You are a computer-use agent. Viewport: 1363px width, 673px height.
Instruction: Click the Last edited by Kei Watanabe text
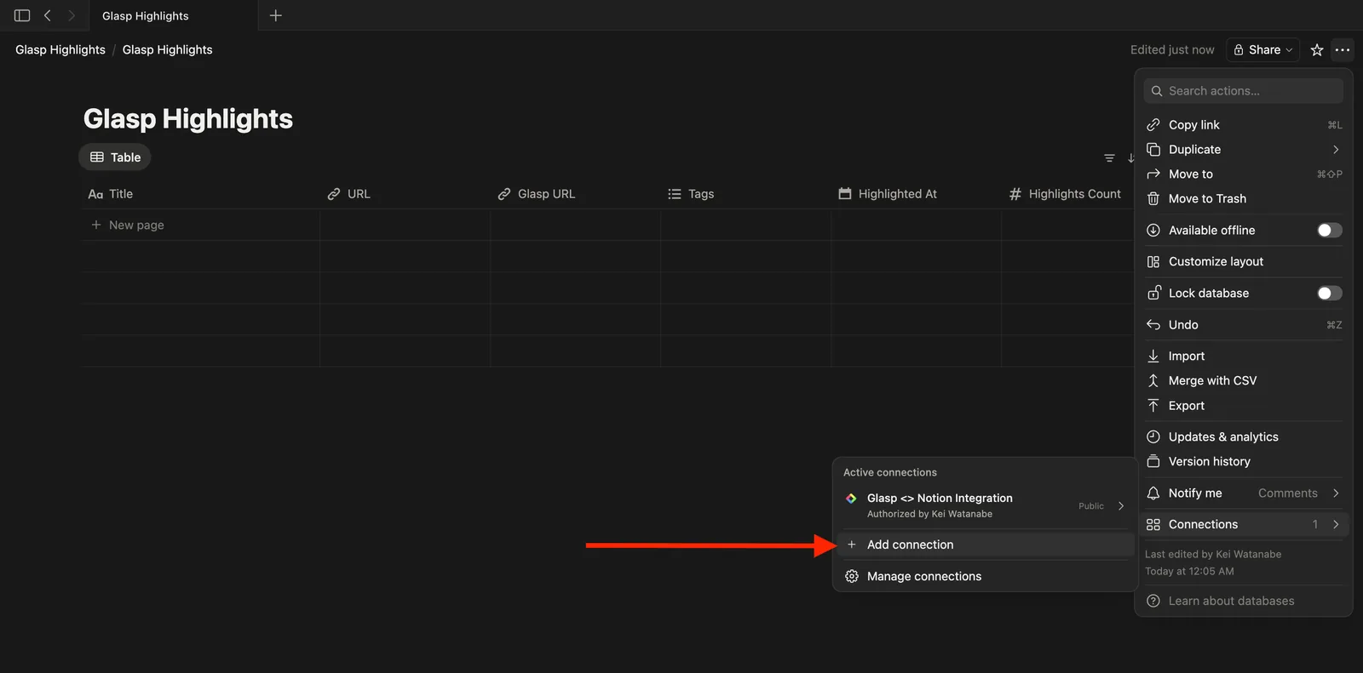(x=1213, y=555)
